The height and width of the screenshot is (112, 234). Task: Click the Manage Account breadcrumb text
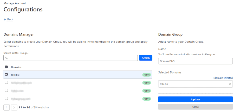point(15,3)
